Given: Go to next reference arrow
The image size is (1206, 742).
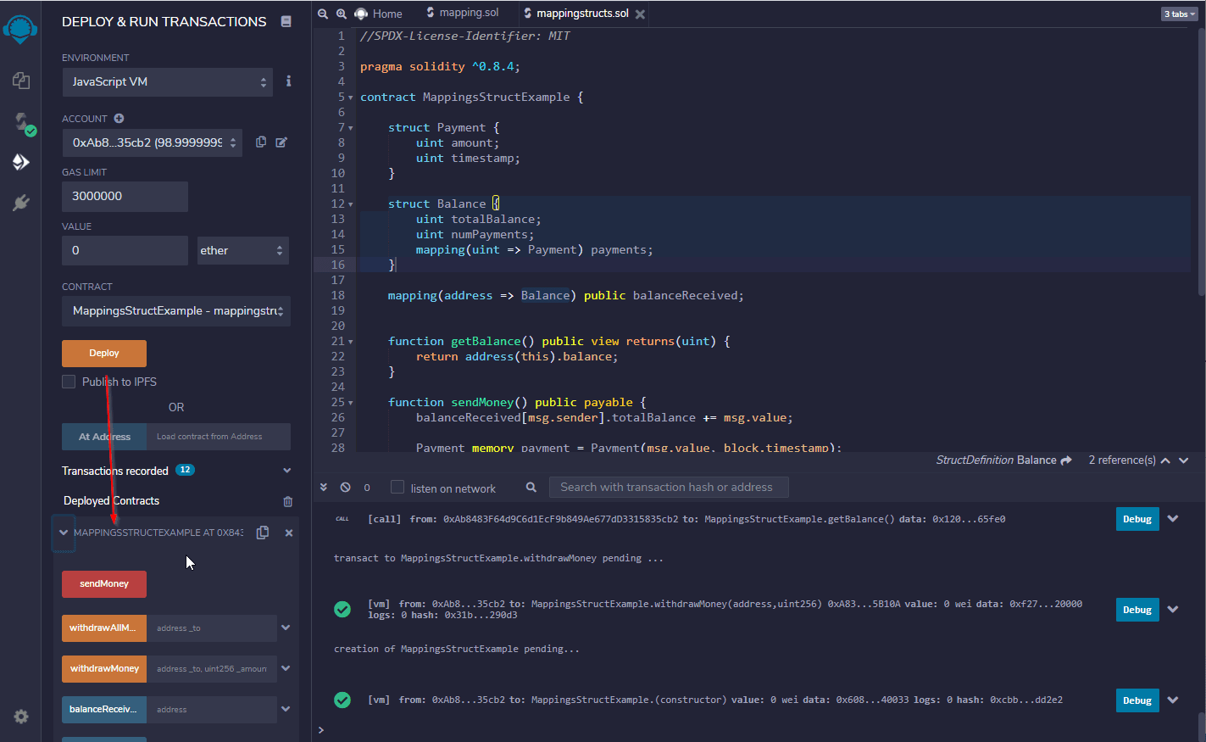Looking at the screenshot, I should (x=1184, y=460).
